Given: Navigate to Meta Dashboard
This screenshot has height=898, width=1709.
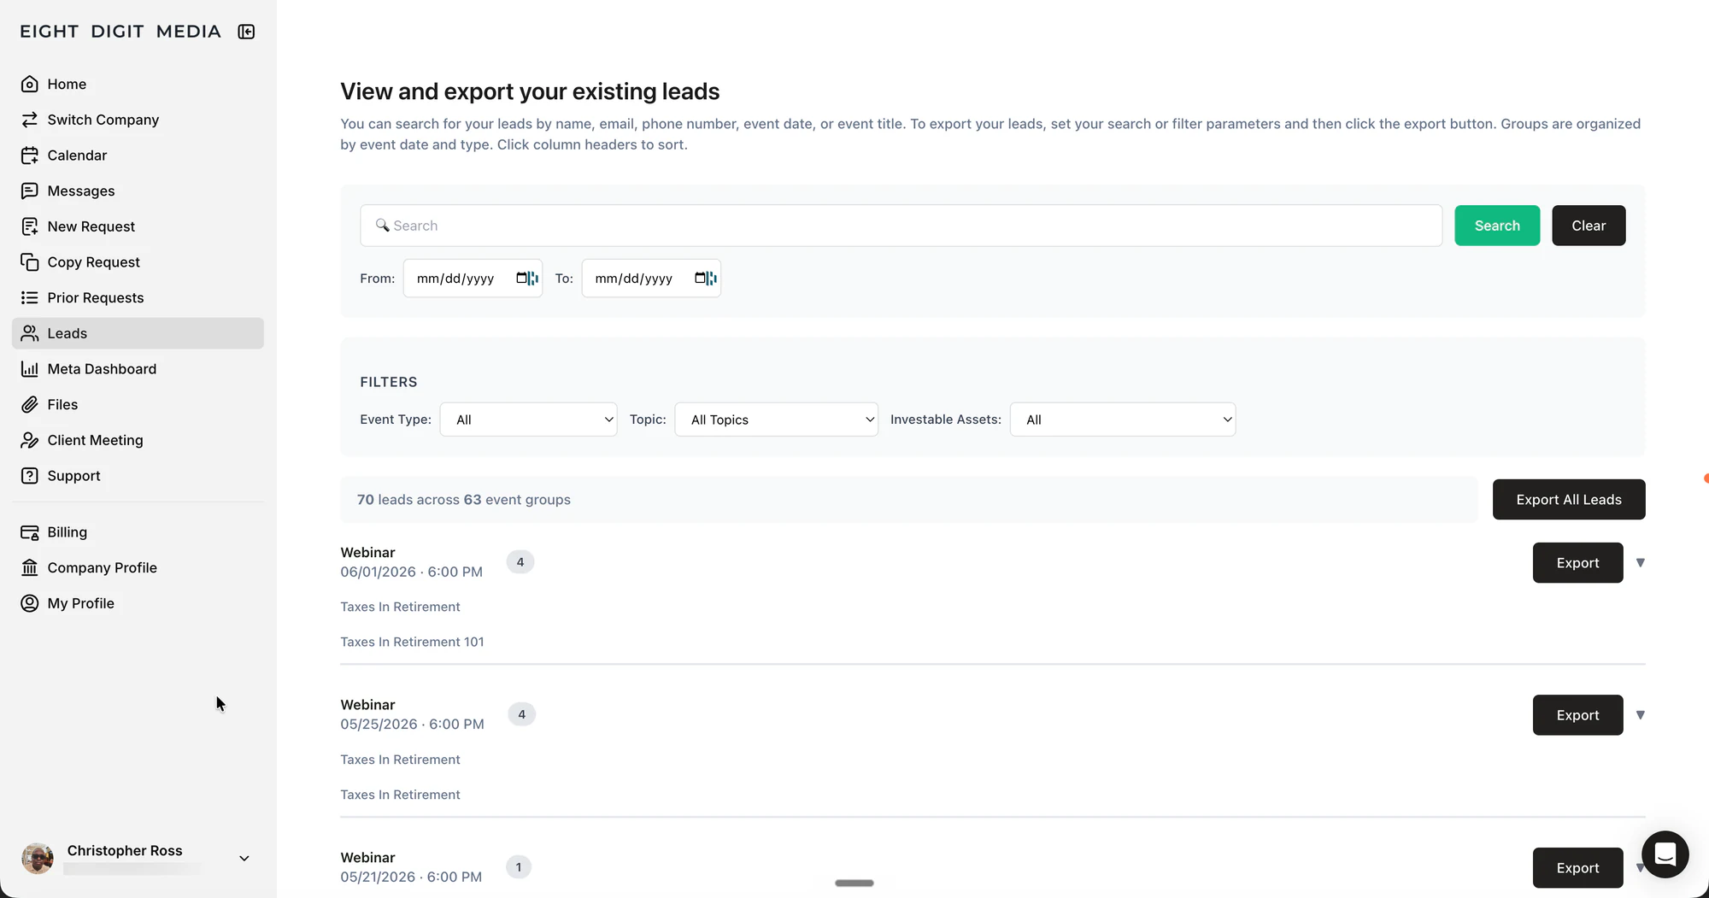Looking at the screenshot, I should 138,369.
